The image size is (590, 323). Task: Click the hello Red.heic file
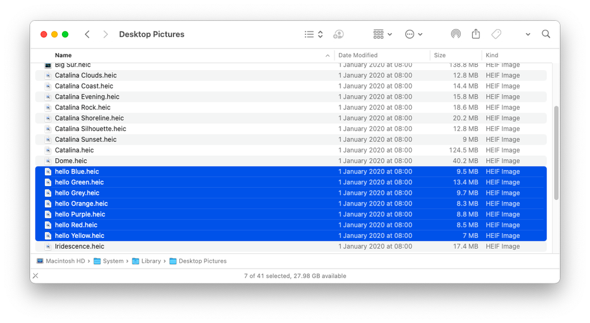click(291, 225)
